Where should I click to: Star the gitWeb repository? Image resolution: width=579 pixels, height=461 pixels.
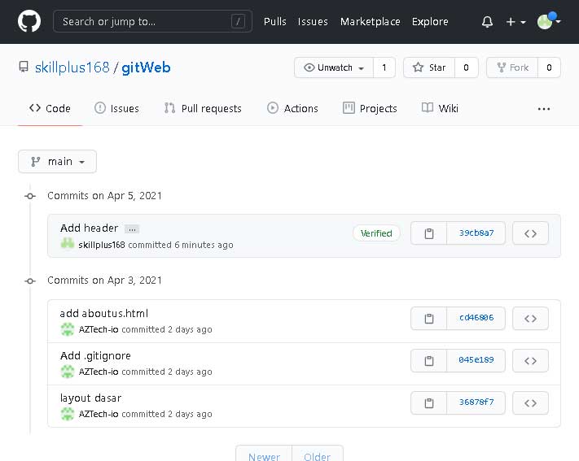point(429,67)
